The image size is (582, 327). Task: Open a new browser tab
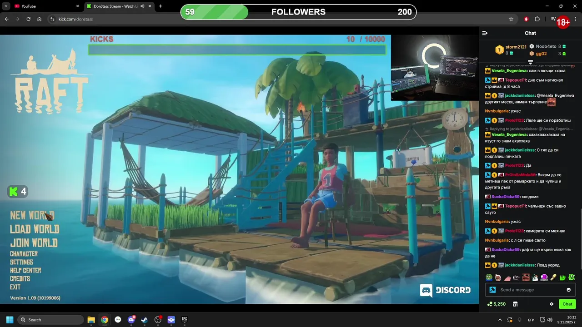161,6
